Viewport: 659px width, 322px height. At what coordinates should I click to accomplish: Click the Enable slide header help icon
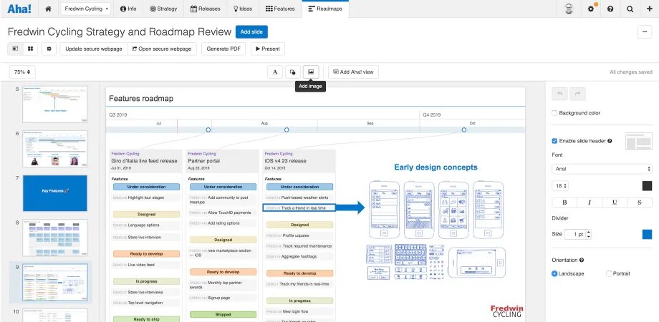610,141
